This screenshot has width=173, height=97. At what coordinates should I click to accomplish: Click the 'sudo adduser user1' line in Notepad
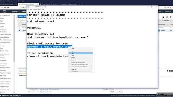41,21
